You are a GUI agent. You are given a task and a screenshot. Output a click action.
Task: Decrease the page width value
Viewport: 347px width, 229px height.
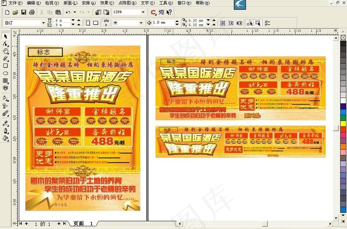(73, 20)
